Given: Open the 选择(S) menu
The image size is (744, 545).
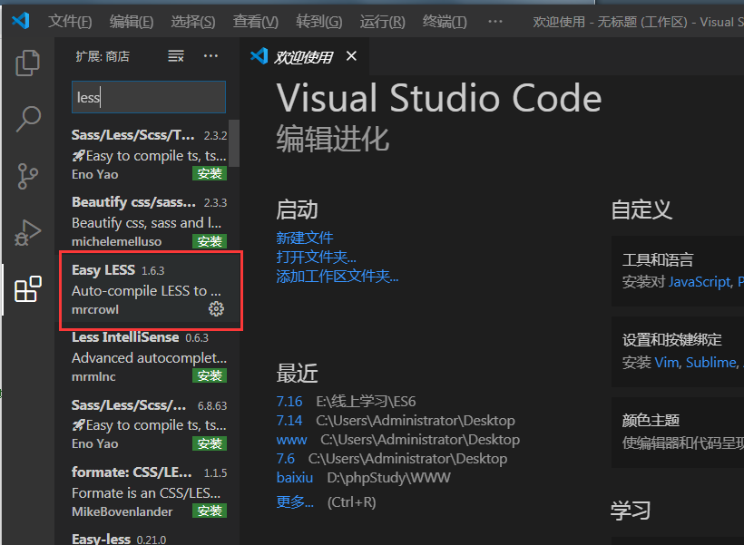Looking at the screenshot, I should point(193,22).
